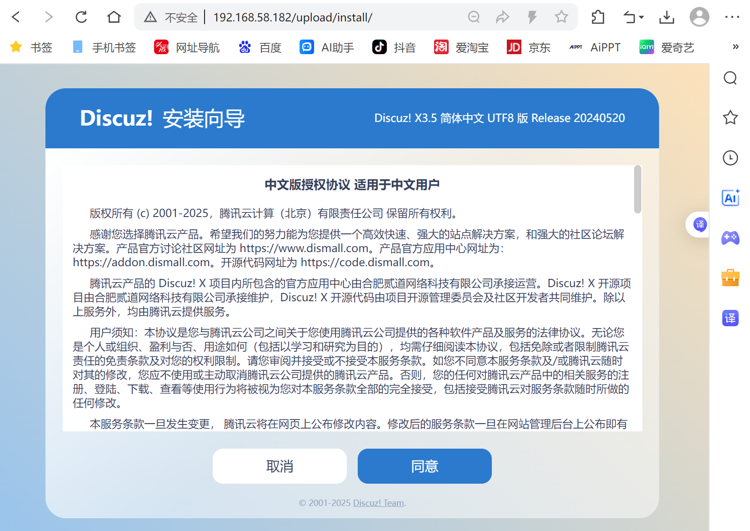Open the 京东 bookmark
This screenshot has width=750, height=531.
pyautogui.click(x=529, y=47)
